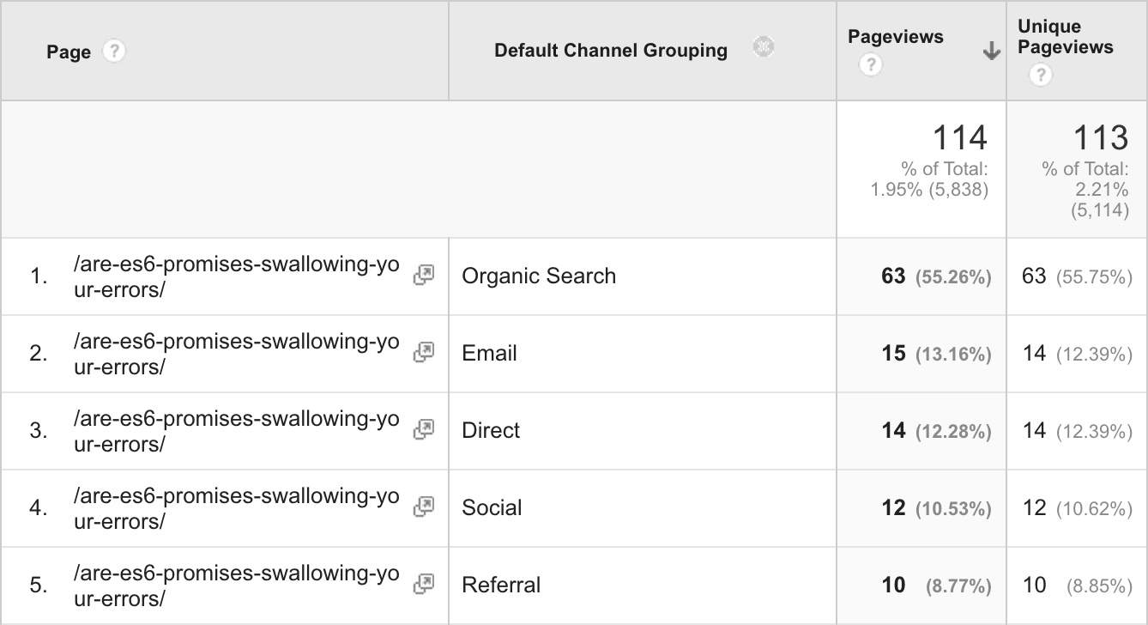The height and width of the screenshot is (625, 1148).
Task: Open page in new window for Direct row
Action: click(424, 429)
